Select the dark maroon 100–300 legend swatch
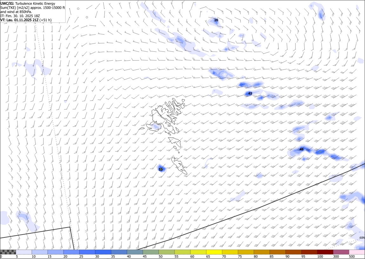The width and height of the screenshot is (365, 259). click(325, 252)
